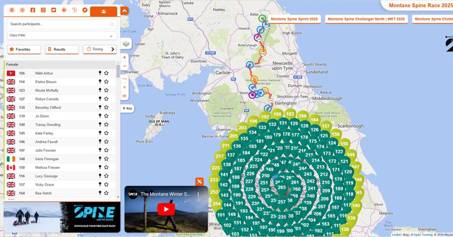Collapse the side panel with chevron-up button
The width and height of the screenshot is (453, 237).
[124, 11]
